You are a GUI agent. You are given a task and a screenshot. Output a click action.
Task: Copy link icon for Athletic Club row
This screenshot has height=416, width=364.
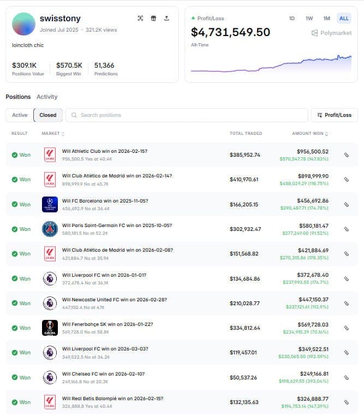coord(346,155)
